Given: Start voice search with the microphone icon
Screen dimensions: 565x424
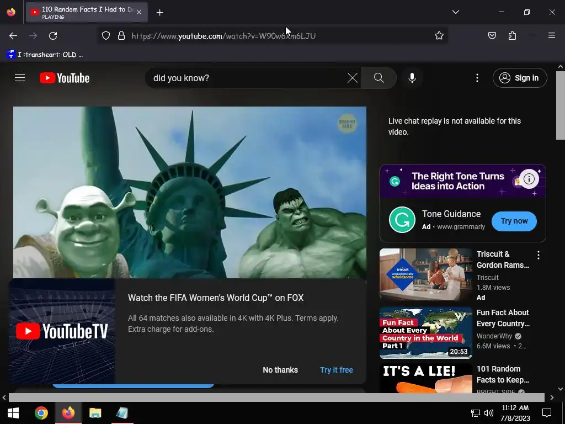Looking at the screenshot, I should point(412,78).
